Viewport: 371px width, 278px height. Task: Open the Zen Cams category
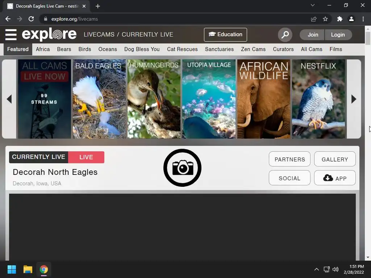253,49
